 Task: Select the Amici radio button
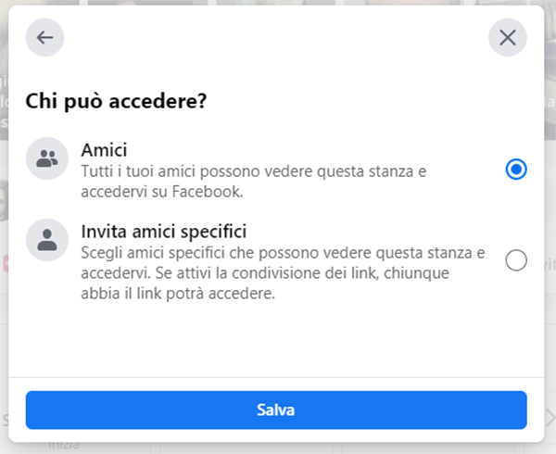coord(517,170)
